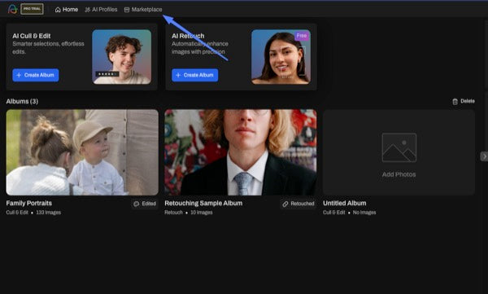Click the Edited status badge
The image size is (488, 294).
145,204
